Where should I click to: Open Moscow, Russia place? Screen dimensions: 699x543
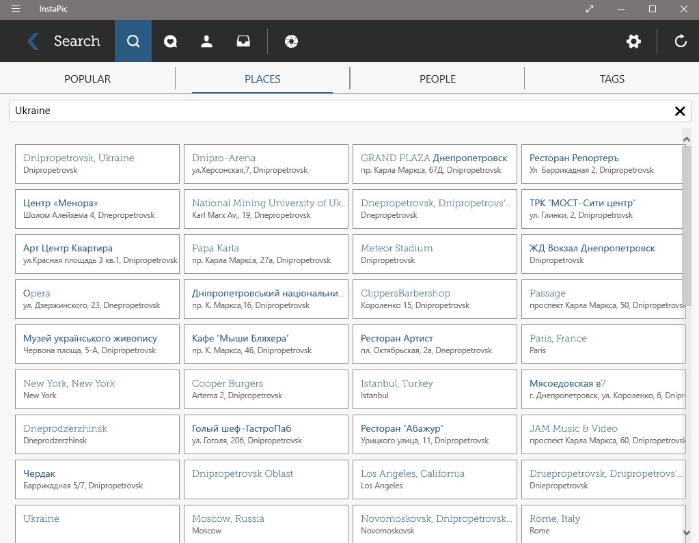pos(266,524)
